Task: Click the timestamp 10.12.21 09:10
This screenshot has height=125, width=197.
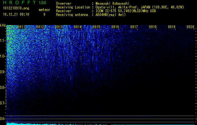Action: 16,14
